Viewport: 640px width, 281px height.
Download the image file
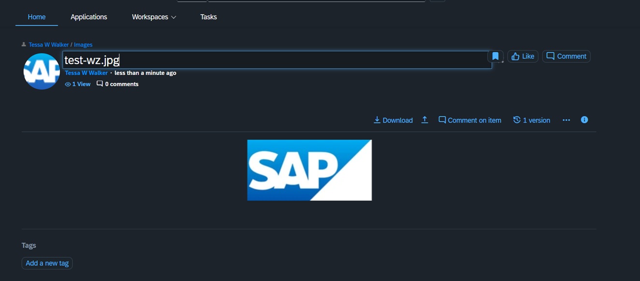(393, 120)
